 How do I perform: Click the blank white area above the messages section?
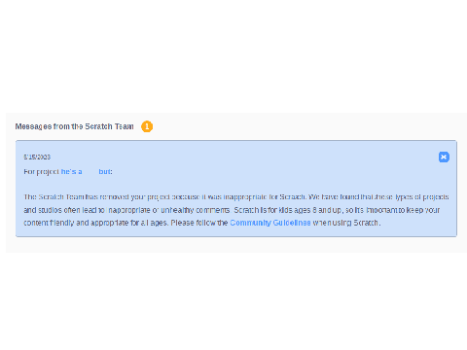(233, 55)
